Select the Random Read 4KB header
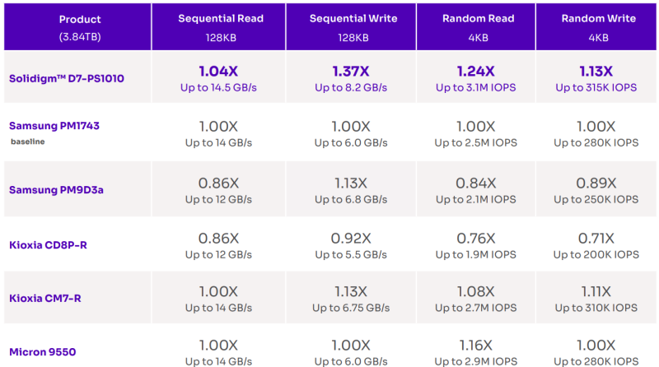The height and width of the screenshot is (367, 659). click(x=476, y=27)
